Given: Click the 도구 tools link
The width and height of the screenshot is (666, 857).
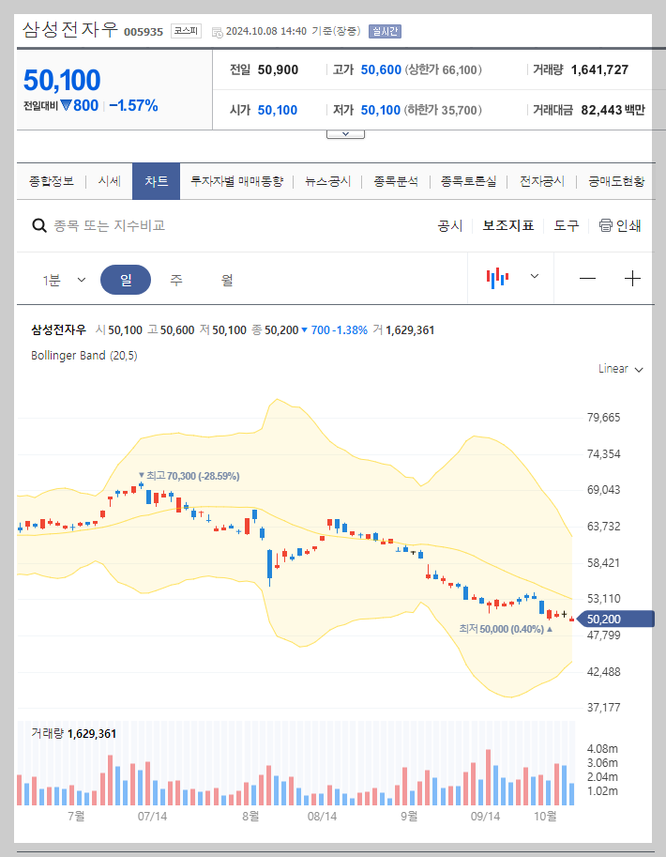Looking at the screenshot, I should point(567,225).
